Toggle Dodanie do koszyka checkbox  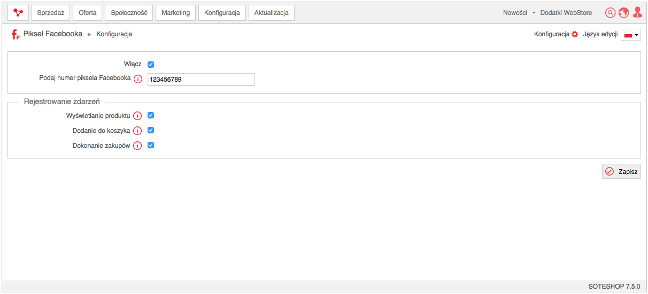151,130
